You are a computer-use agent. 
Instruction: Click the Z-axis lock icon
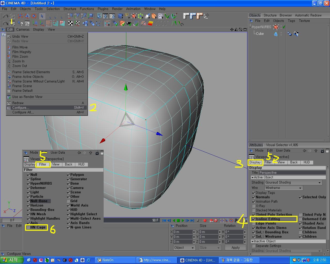click(84, 16)
